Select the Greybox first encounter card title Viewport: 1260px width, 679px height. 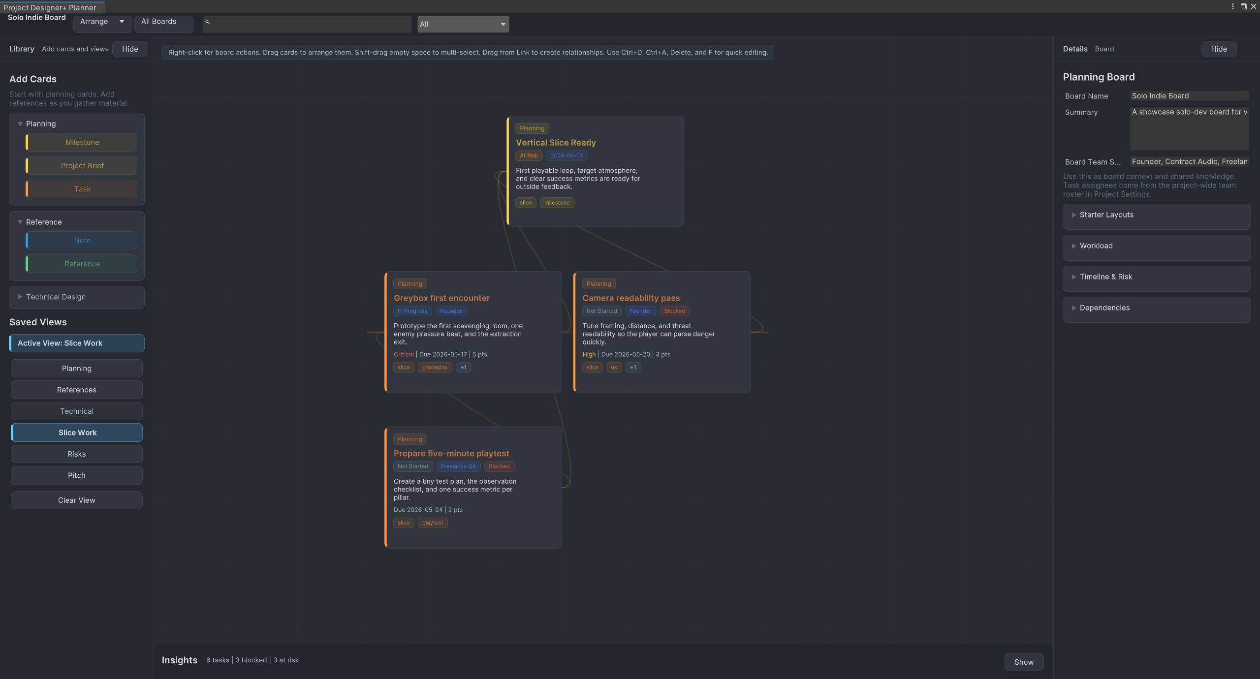click(x=441, y=298)
